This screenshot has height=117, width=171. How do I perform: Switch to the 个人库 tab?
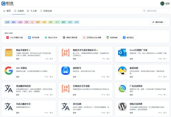[32, 11]
